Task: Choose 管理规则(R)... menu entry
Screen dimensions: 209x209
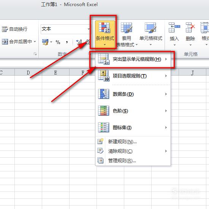Action: pos(133,161)
